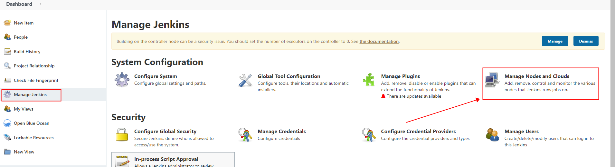Click the Manage Plugins puzzle piece icon

click(369, 80)
